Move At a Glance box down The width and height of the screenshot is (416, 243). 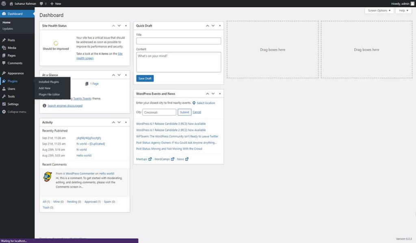(x=119, y=75)
